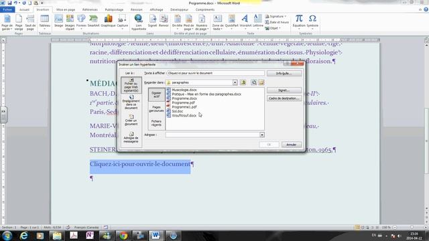429x241 pixels.
Task: Switch to the Affichage tab
Action: pyautogui.click(x=156, y=9)
